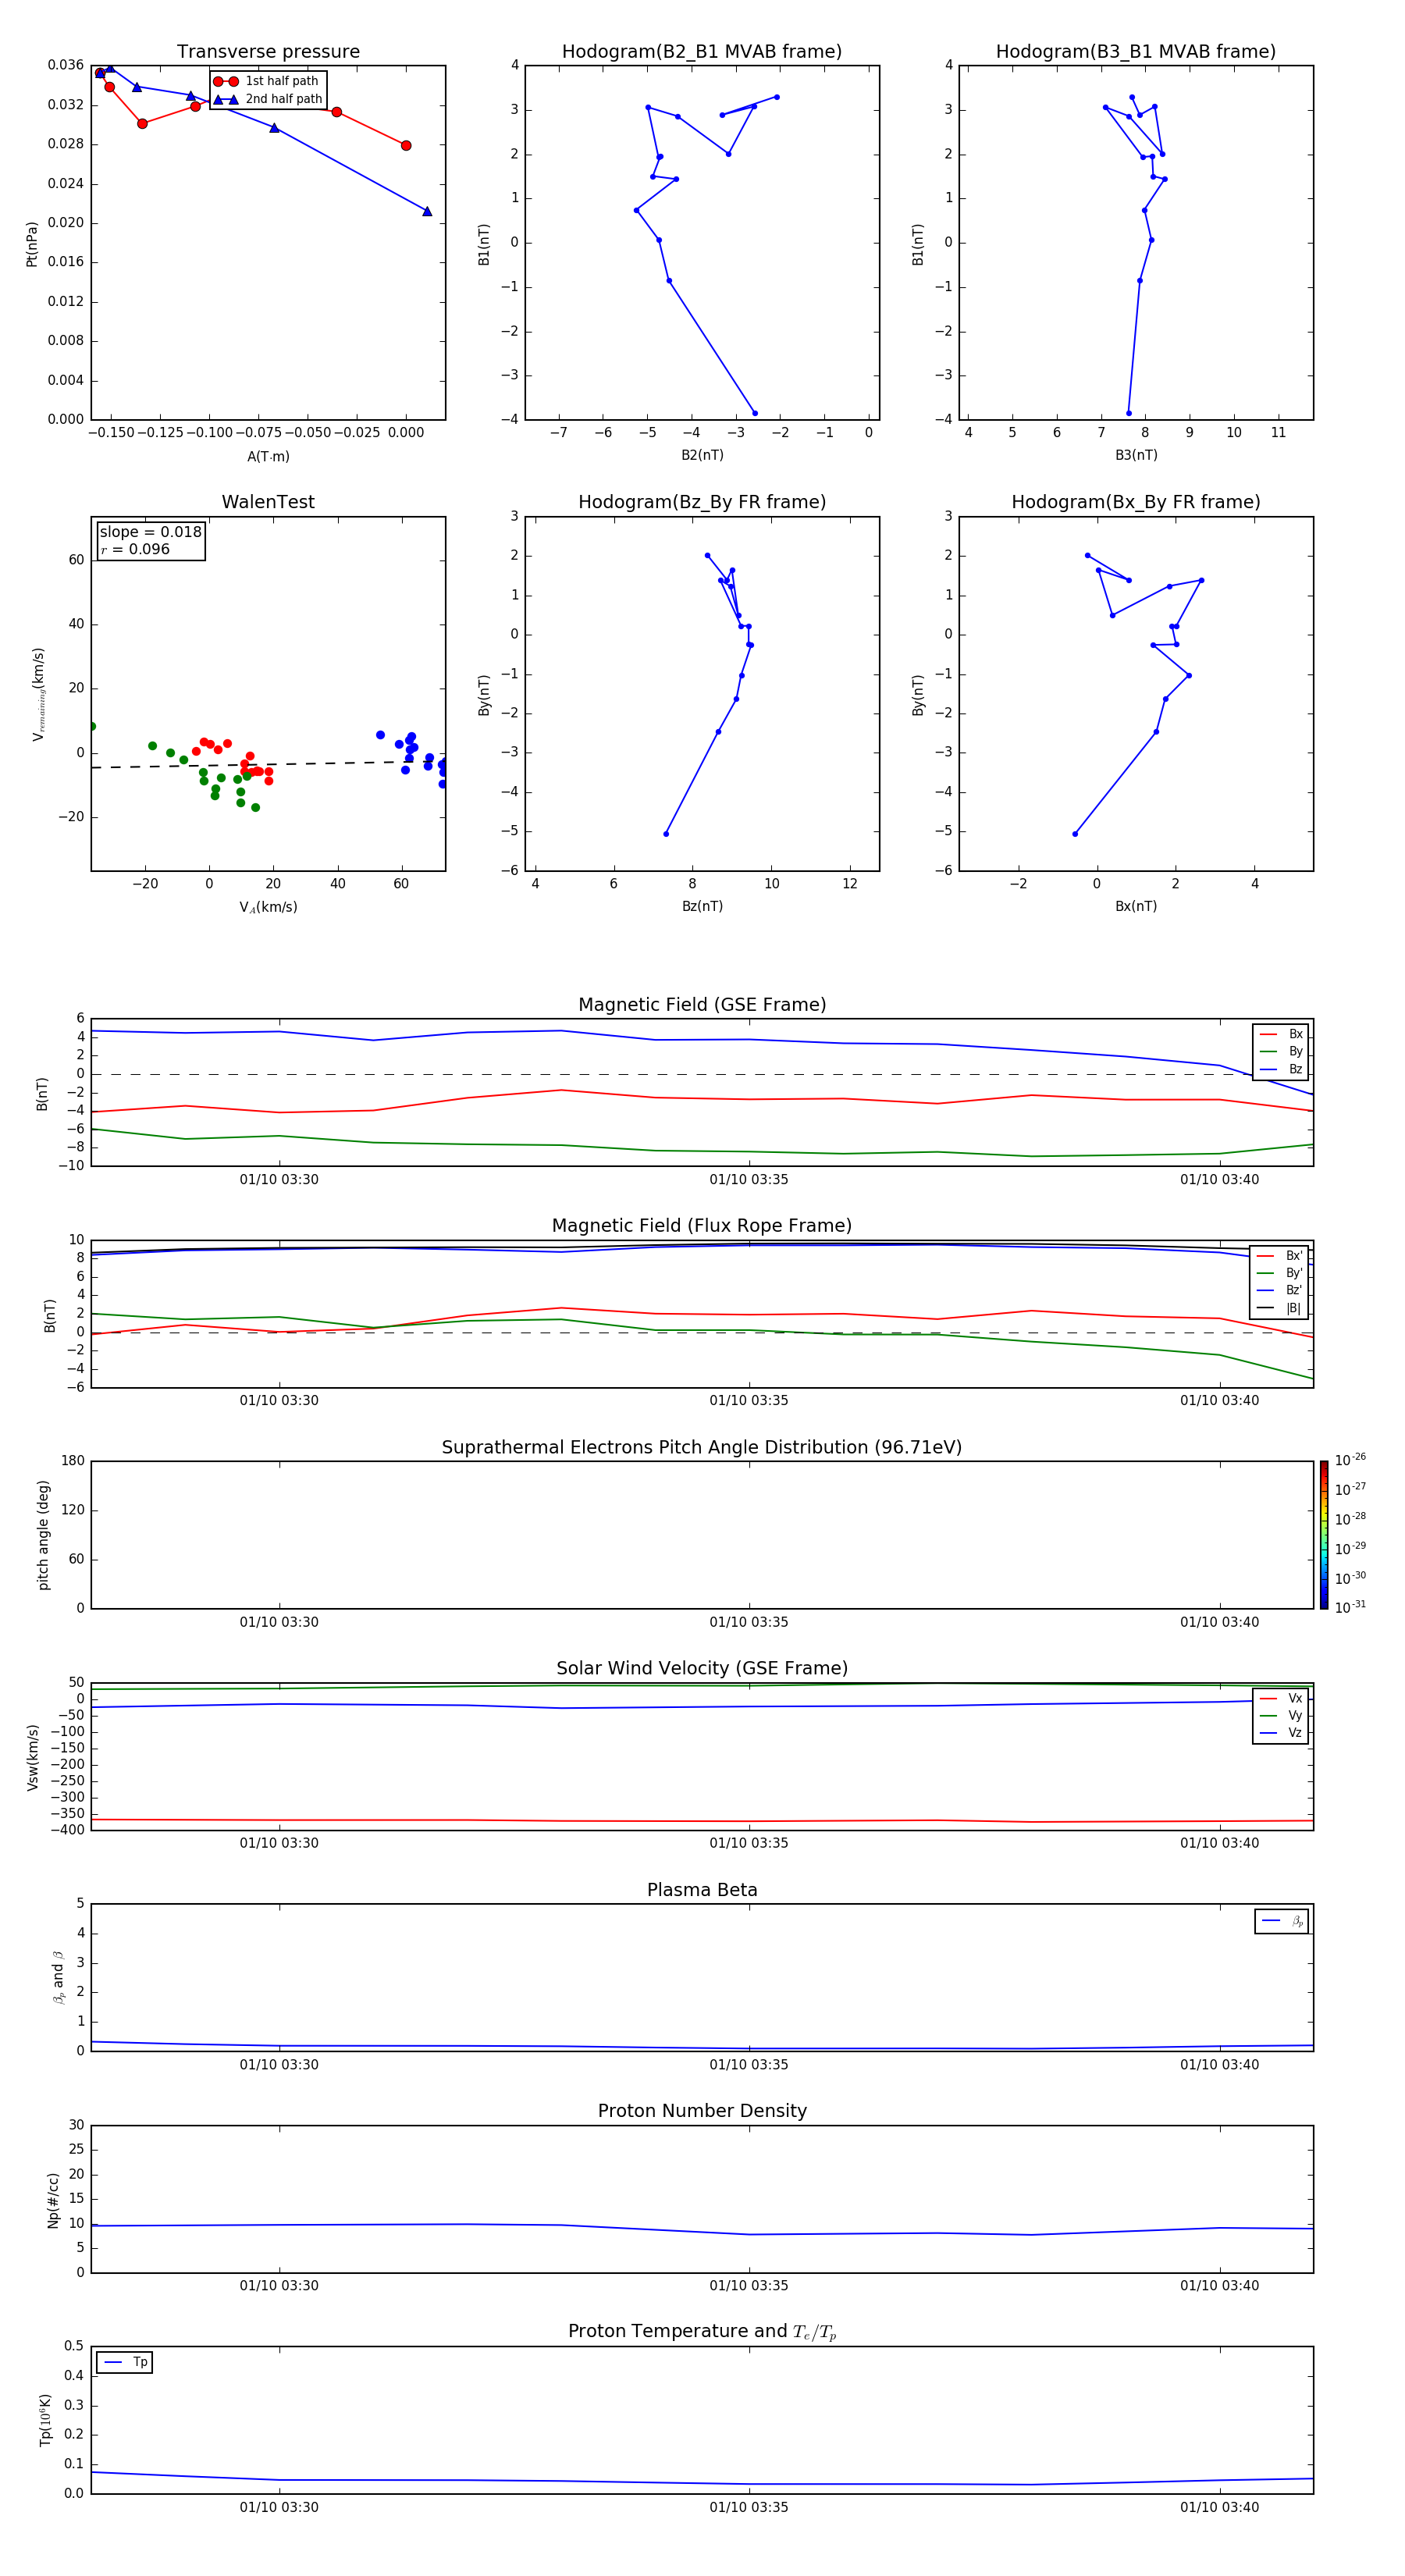1405x2576 pixels.
Task: Click the "Transverse pressure" plot title
Action: pyautogui.click(x=268, y=52)
